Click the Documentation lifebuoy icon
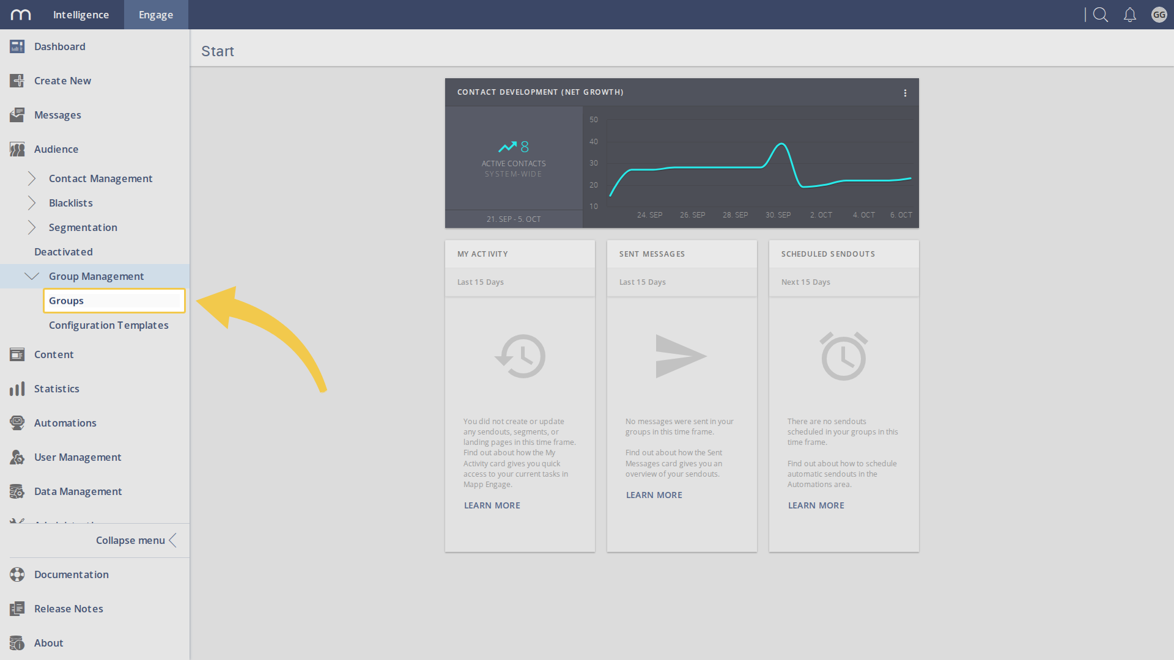The height and width of the screenshot is (660, 1174). [x=17, y=574]
